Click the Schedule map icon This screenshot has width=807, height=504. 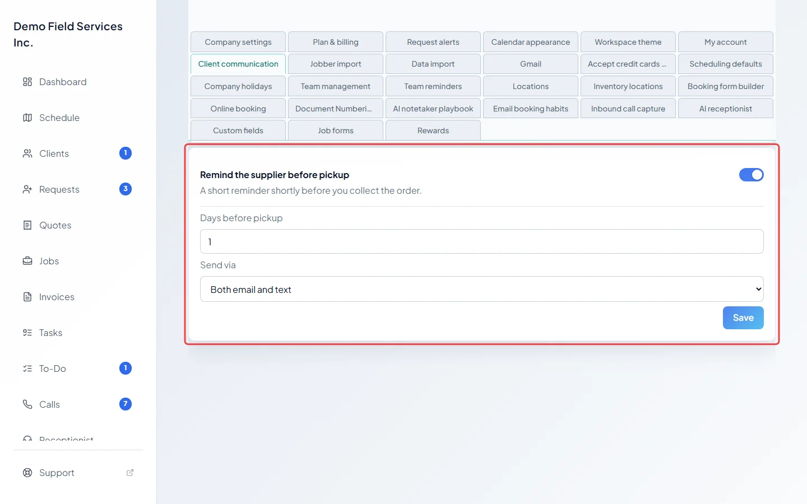click(x=27, y=118)
